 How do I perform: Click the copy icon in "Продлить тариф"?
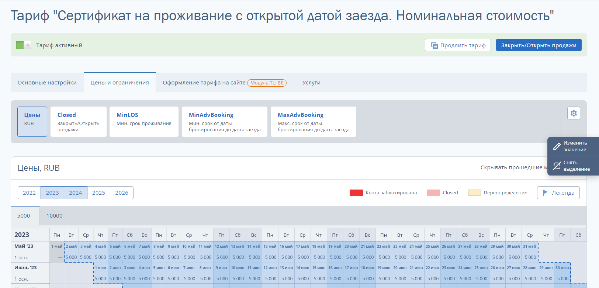pyautogui.click(x=434, y=45)
